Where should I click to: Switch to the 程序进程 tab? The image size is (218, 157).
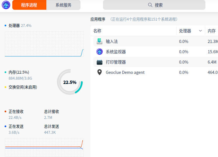click(x=29, y=5)
